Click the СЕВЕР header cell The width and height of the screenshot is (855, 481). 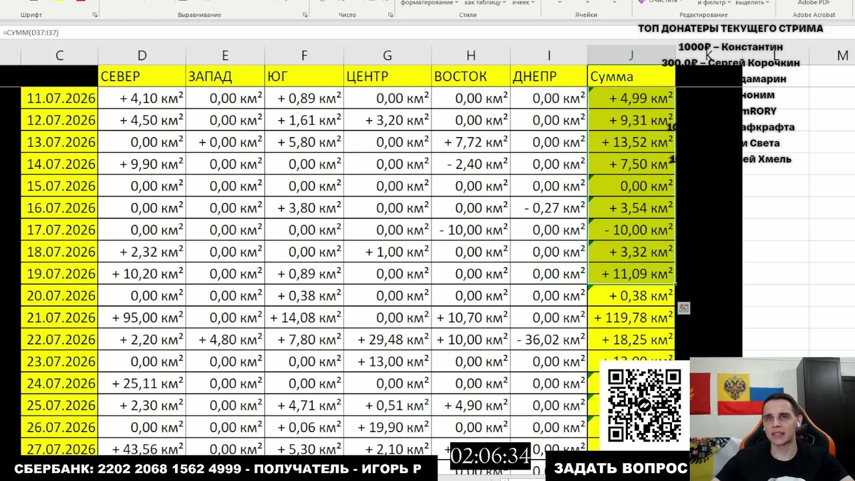click(142, 76)
